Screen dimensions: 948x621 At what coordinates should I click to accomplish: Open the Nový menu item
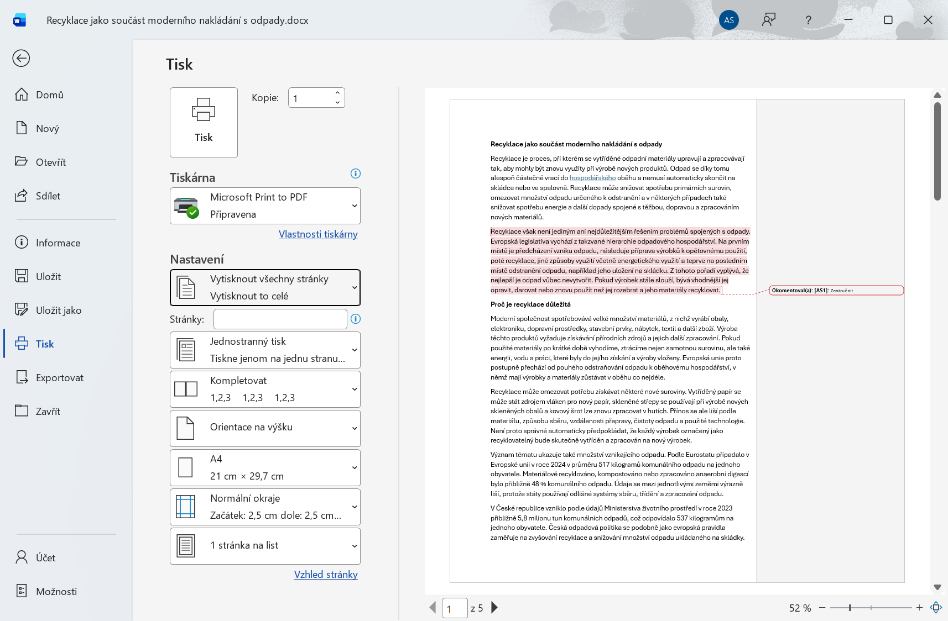click(x=66, y=128)
